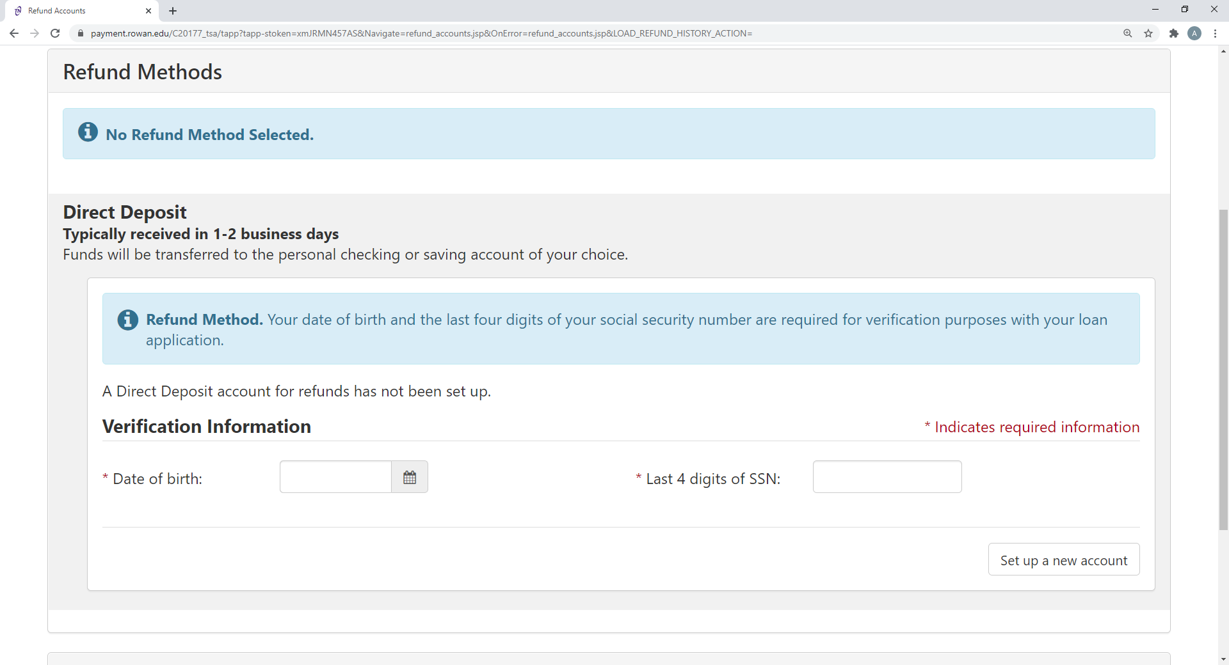Click the page's vertical scrollbar thumb
The image size is (1229, 665).
coord(1223,370)
